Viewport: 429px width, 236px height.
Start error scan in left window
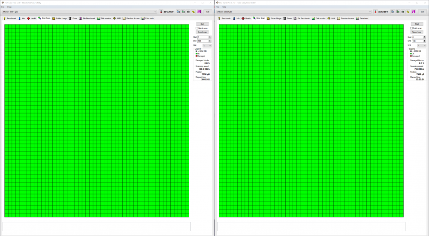pyautogui.click(x=202, y=24)
